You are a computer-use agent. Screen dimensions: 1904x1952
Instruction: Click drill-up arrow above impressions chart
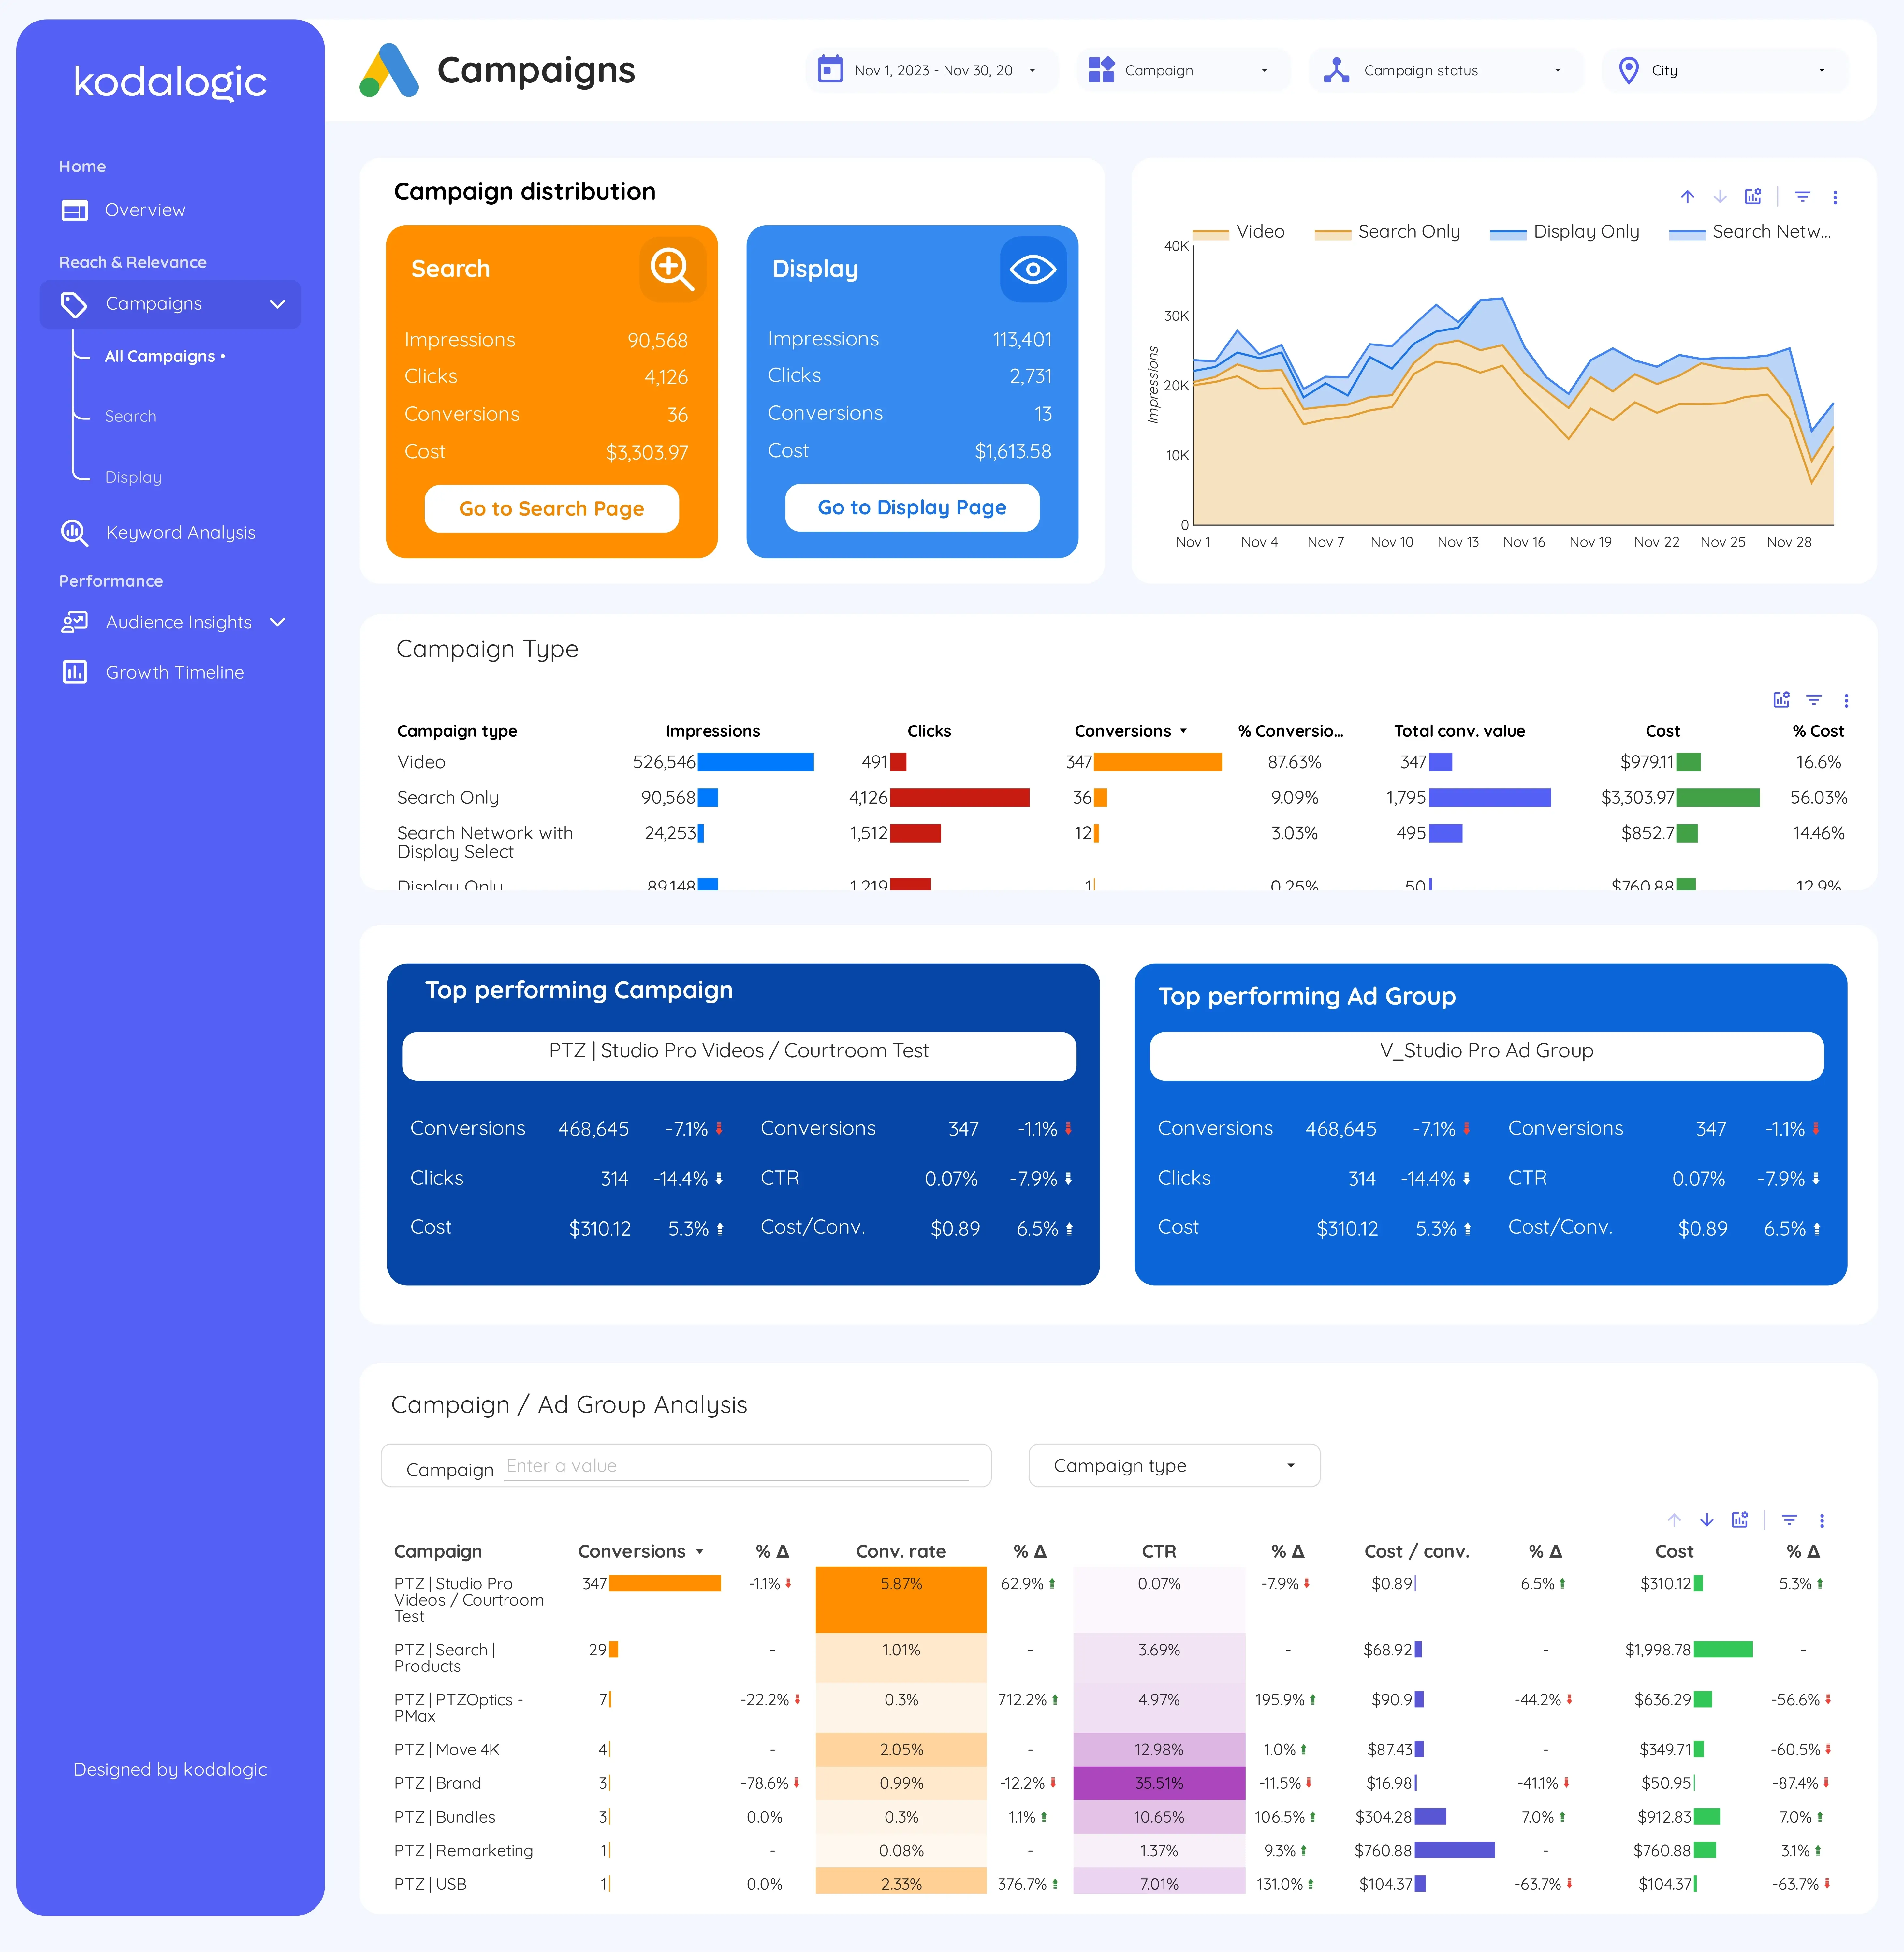(1687, 197)
